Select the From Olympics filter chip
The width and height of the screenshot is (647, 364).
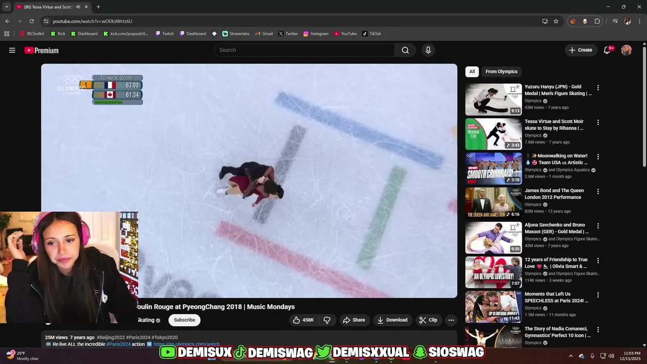501,72
